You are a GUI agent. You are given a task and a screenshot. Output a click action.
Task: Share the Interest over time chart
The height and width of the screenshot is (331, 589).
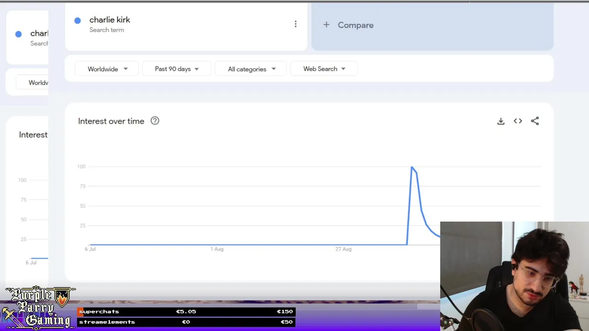point(535,121)
